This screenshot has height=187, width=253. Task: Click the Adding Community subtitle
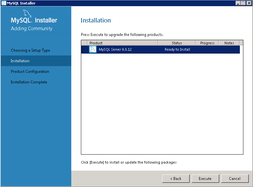coord(31,29)
